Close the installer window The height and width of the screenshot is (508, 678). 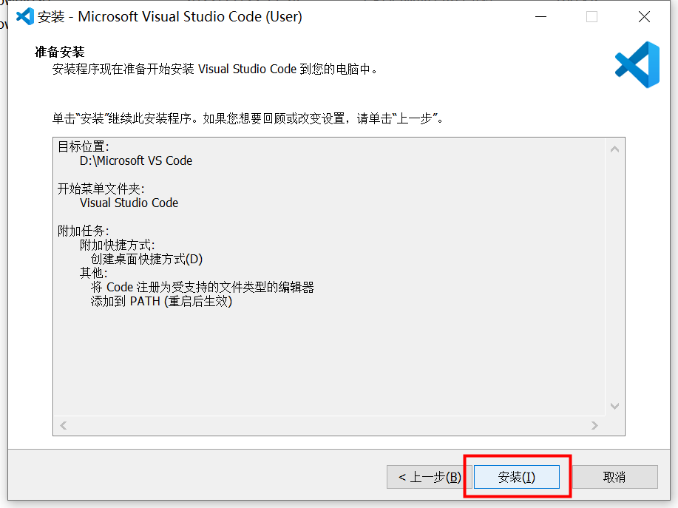(x=644, y=16)
